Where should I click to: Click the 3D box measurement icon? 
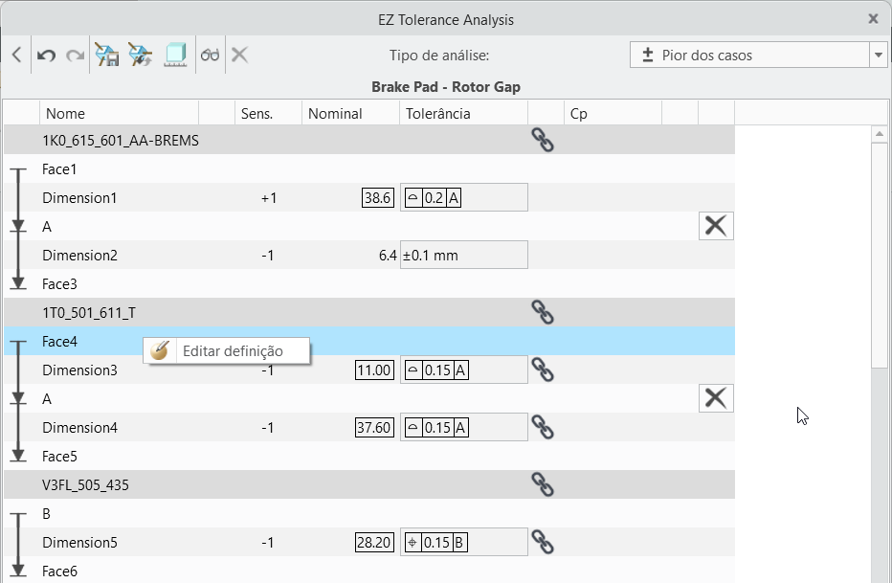(x=175, y=55)
